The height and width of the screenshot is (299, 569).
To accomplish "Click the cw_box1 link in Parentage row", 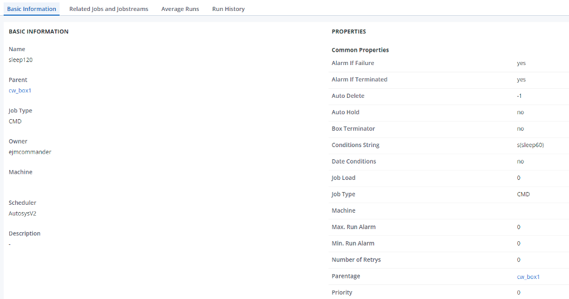I will [528, 277].
